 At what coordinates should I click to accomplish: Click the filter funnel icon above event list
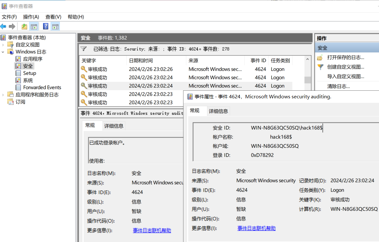pyautogui.click(x=84, y=49)
